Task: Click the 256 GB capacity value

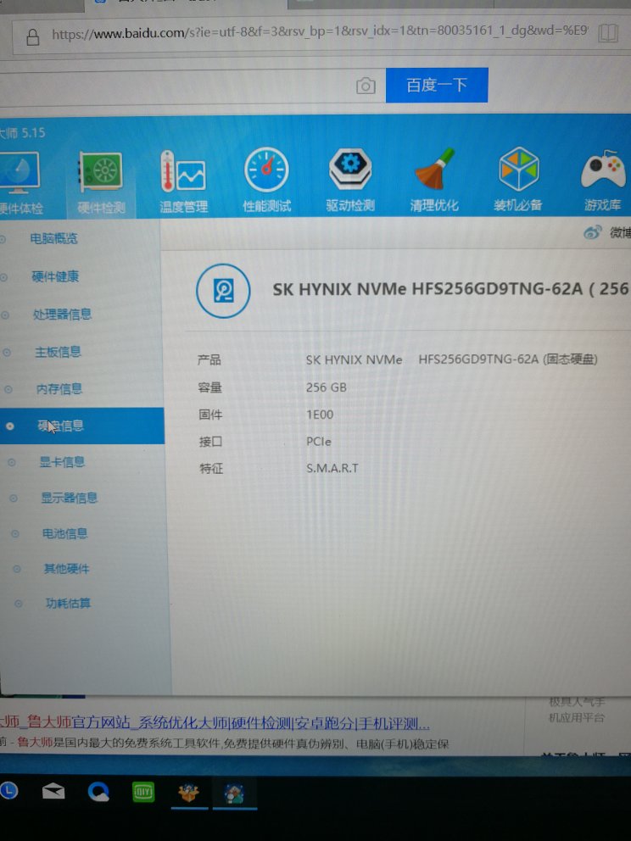Action: pos(327,387)
